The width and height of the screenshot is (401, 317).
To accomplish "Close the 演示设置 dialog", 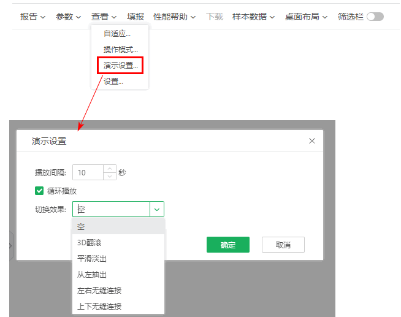I will click(x=311, y=141).
